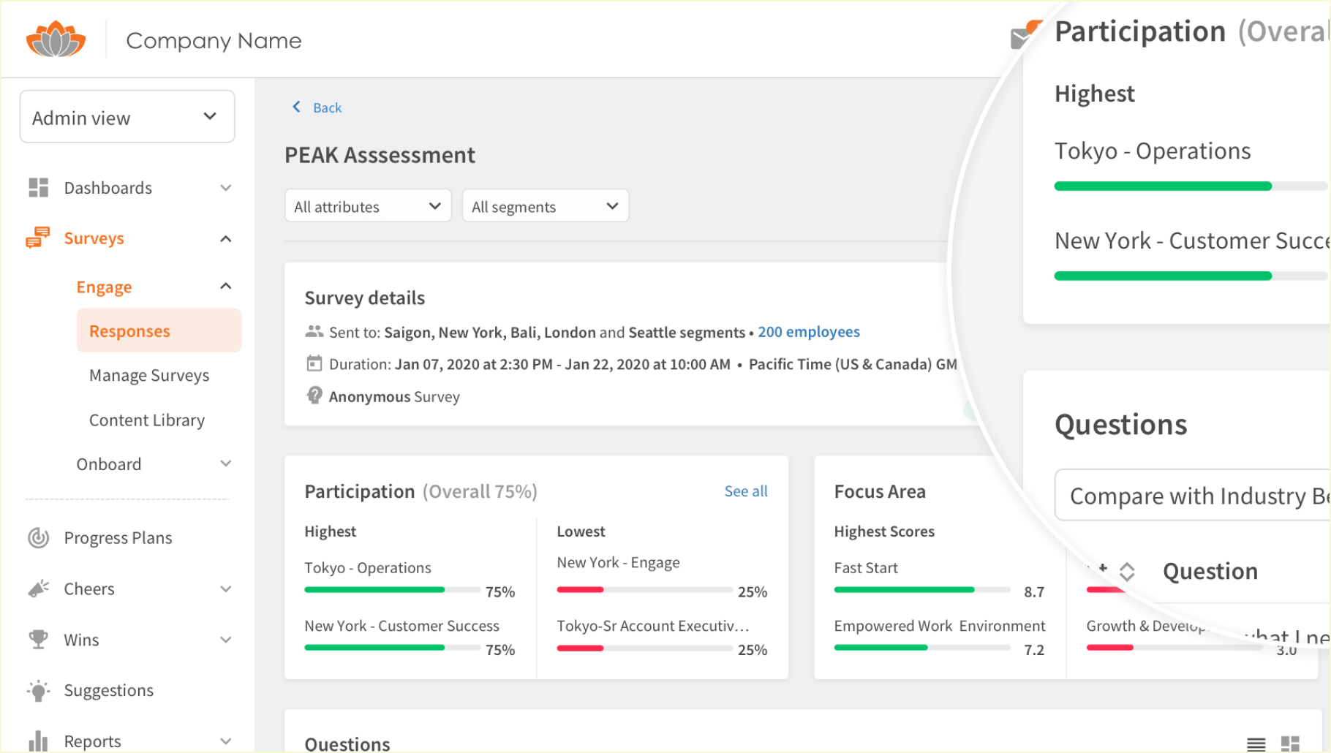Open the Admin view dropdown
Image resolution: width=1331 pixels, height=753 pixels.
[x=127, y=116]
